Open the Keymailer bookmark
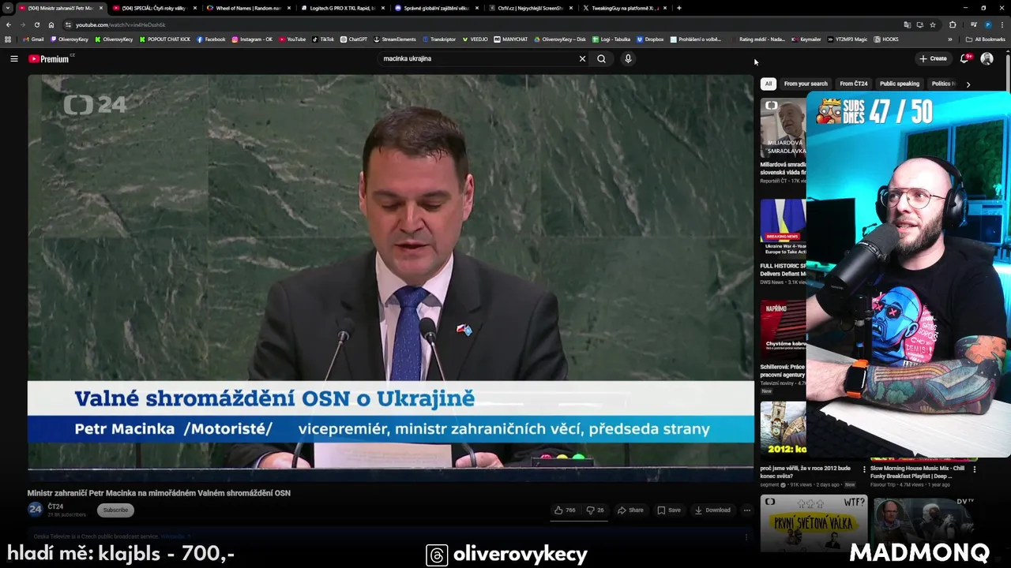Screen dimensions: 1011x568 pyautogui.click(x=806, y=39)
